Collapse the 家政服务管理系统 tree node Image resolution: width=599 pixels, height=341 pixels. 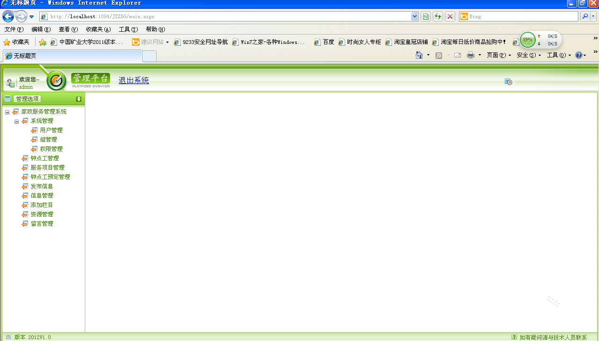coord(7,111)
